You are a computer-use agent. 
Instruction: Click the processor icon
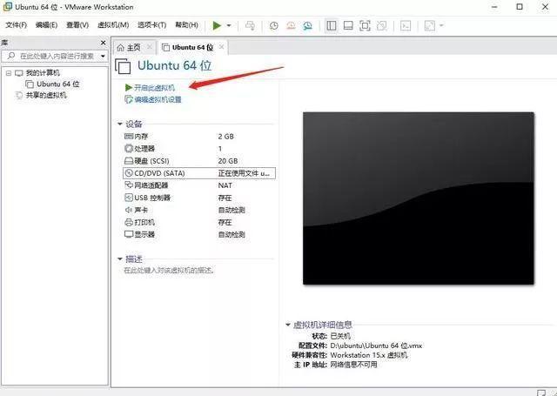pyautogui.click(x=129, y=149)
